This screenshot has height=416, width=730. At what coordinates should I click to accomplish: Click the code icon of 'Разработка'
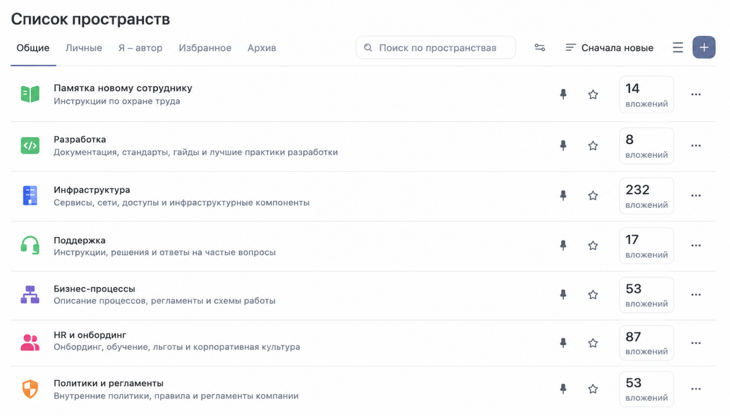[30, 146]
